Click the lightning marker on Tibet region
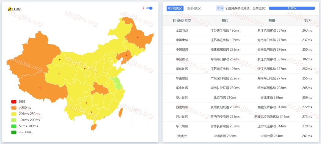 [40, 88]
